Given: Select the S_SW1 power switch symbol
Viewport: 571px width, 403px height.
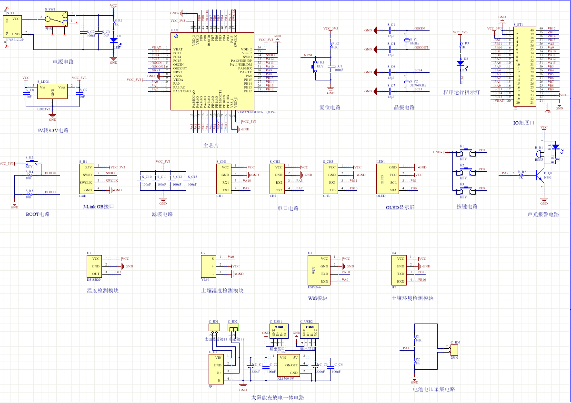Looking at the screenshot, I should (x=56, y=19).
